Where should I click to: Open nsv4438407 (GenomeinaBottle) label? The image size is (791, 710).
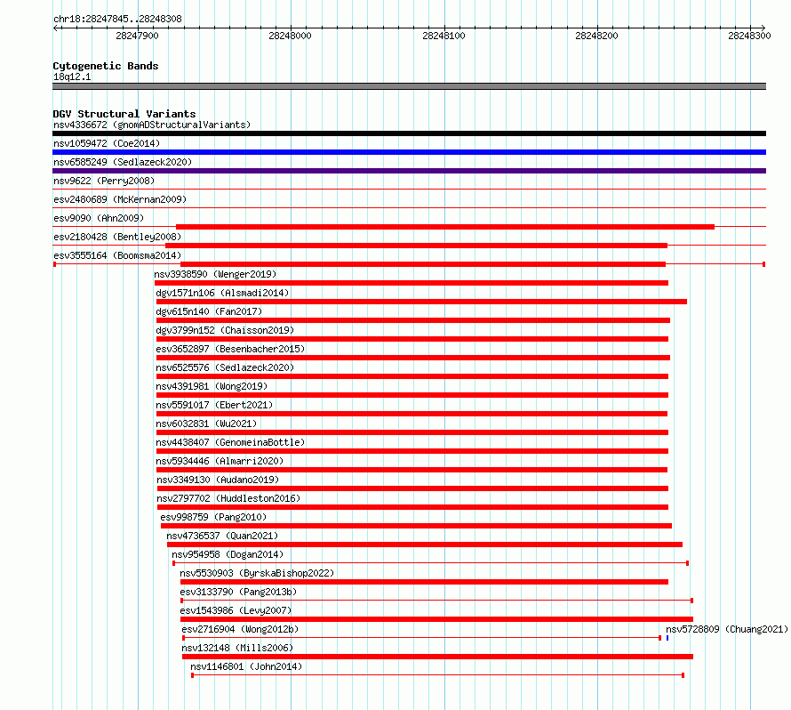pos(230,442)
